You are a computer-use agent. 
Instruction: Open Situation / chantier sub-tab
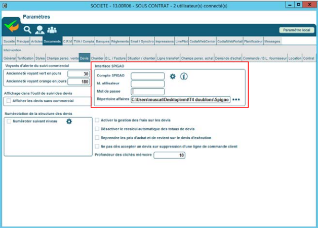click(141, 58)
